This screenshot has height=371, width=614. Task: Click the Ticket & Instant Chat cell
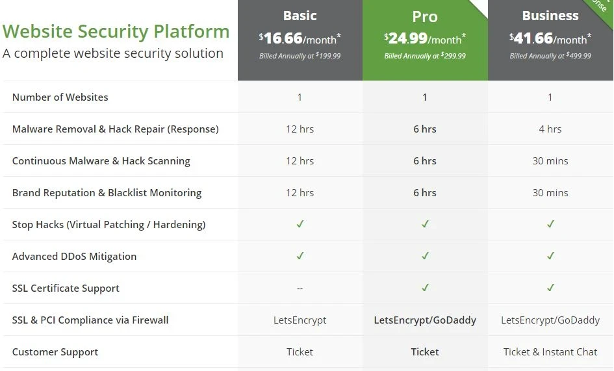pos(550,352)
